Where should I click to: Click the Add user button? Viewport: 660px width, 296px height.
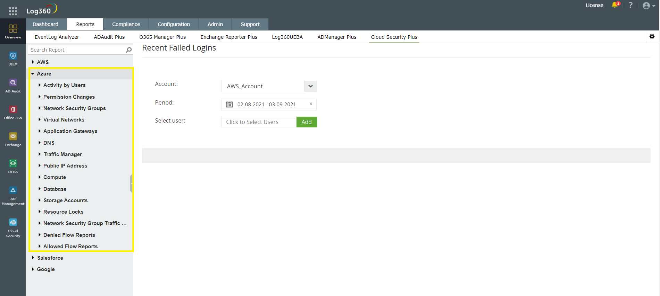point(307,122)
